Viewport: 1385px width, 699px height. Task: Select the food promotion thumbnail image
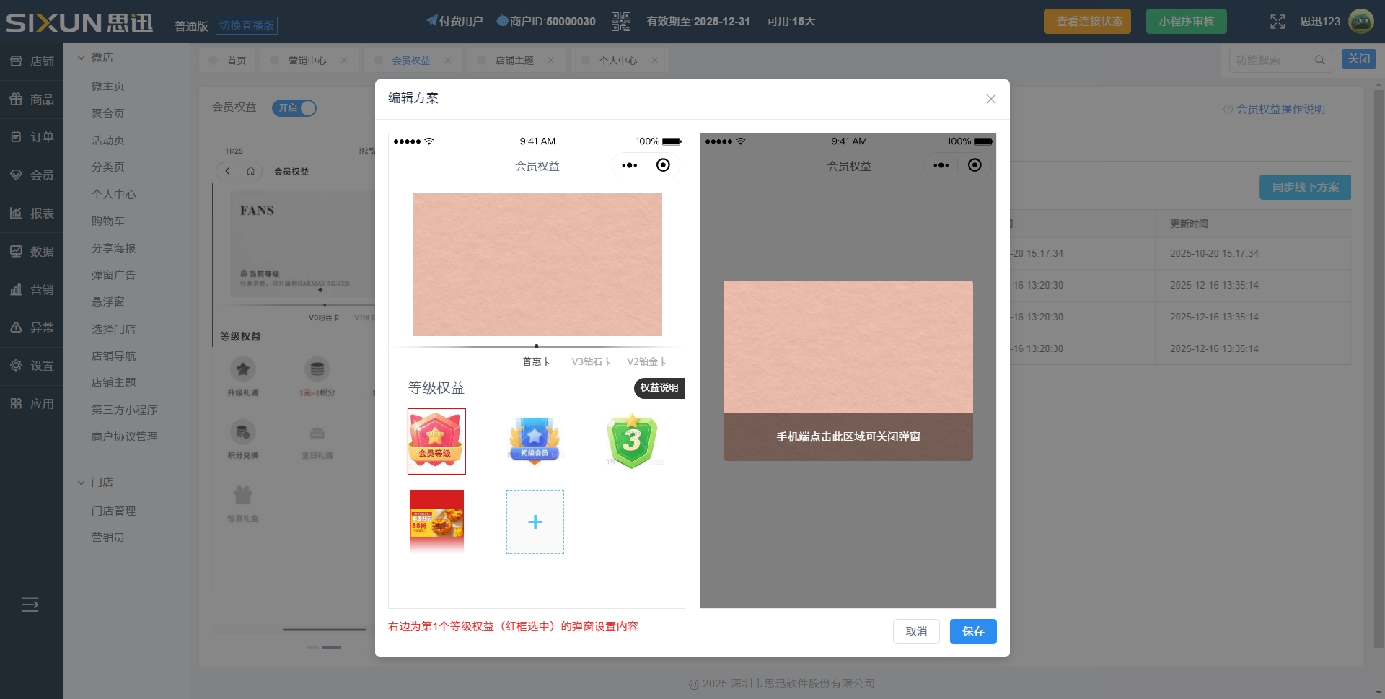436,521
